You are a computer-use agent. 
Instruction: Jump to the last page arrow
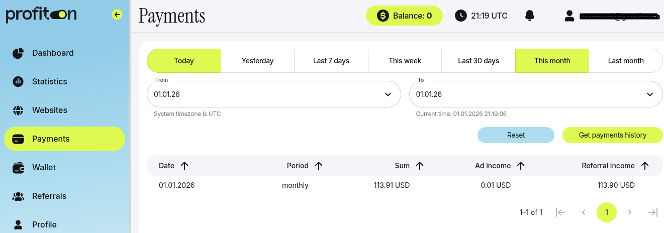click(652, 212)
